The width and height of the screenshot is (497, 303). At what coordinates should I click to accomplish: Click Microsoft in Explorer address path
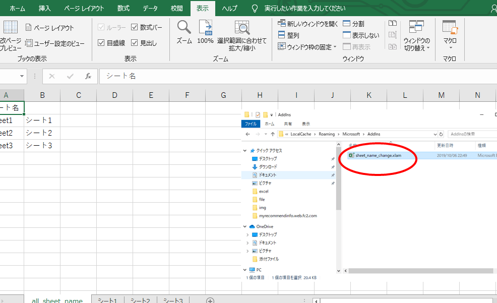tap(351, 134)
